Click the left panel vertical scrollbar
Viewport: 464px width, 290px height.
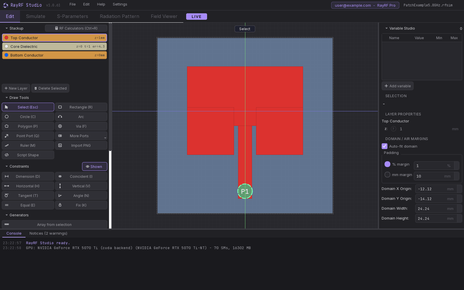(110, 87)
